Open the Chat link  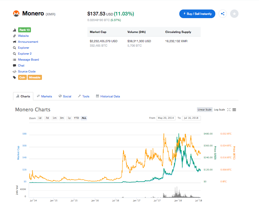point(21,65)
